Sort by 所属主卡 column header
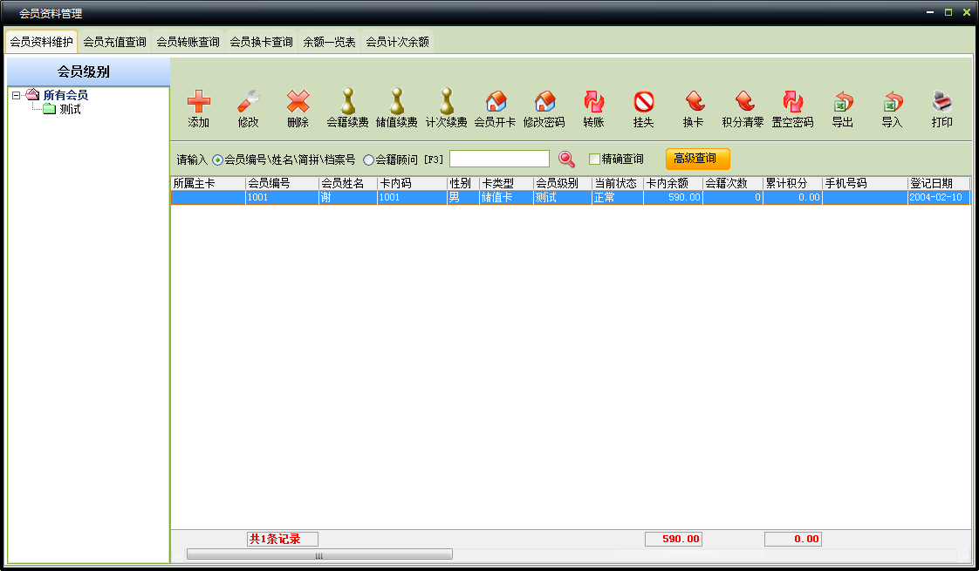979x571 pixels. pos(208,183)
